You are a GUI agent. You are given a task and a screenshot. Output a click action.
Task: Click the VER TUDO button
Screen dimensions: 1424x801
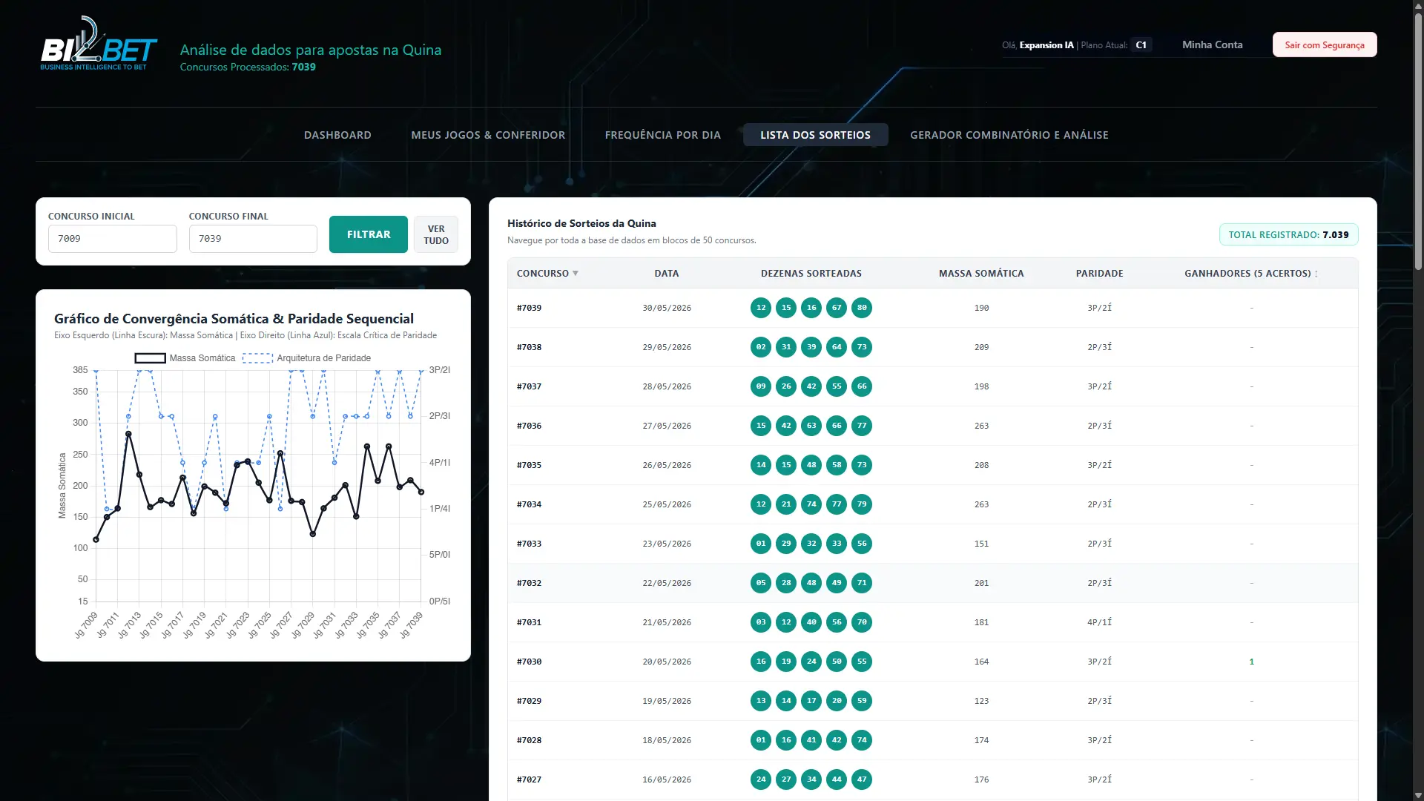pos(436,234)
